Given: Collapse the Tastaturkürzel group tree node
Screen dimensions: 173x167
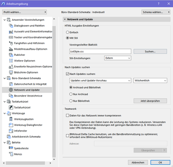Looking at the screenshot, I should 5,102.
